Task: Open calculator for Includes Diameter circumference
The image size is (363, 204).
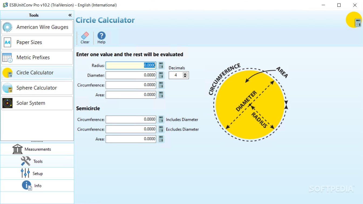Action: point(161,119)
